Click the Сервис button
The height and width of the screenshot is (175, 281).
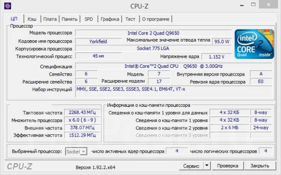[x=191, y=166]
